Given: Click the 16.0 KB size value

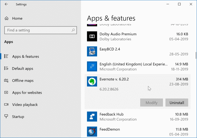Looking at the screenshot, I should 182,34.
